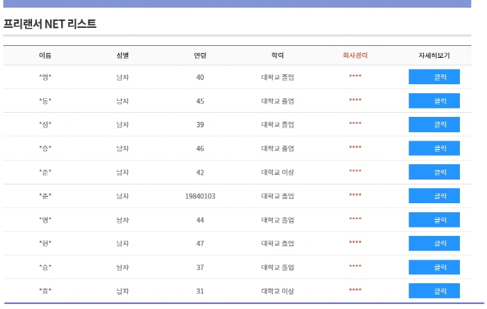Click the name *효* in the last row
The width and height of the screenshot is (487, 309).
tap(45, 291)
